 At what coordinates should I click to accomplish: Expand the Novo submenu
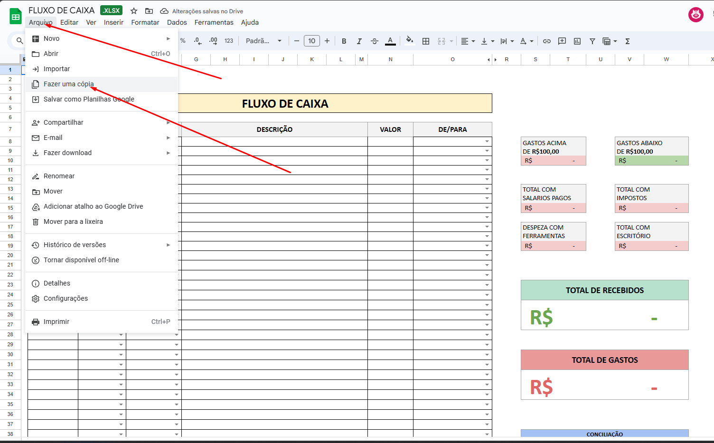102,38
